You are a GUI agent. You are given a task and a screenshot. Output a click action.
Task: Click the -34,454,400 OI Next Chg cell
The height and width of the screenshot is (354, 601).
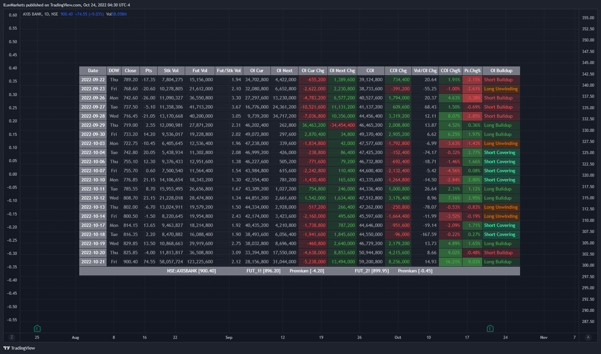(342, 125)
